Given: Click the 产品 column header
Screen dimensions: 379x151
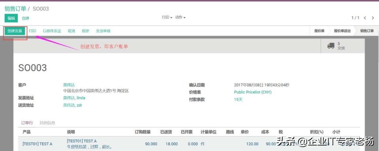Looking at the screenshot, I should click(x=26, y=132).
